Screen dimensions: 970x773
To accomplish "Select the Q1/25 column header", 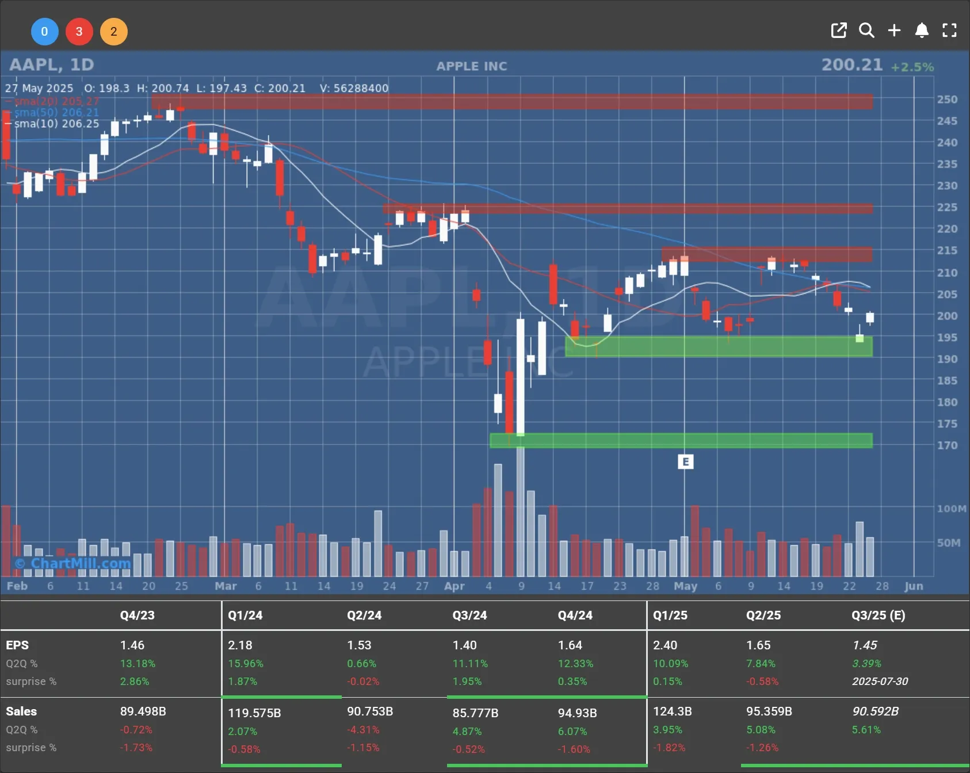I will point(670,615).
